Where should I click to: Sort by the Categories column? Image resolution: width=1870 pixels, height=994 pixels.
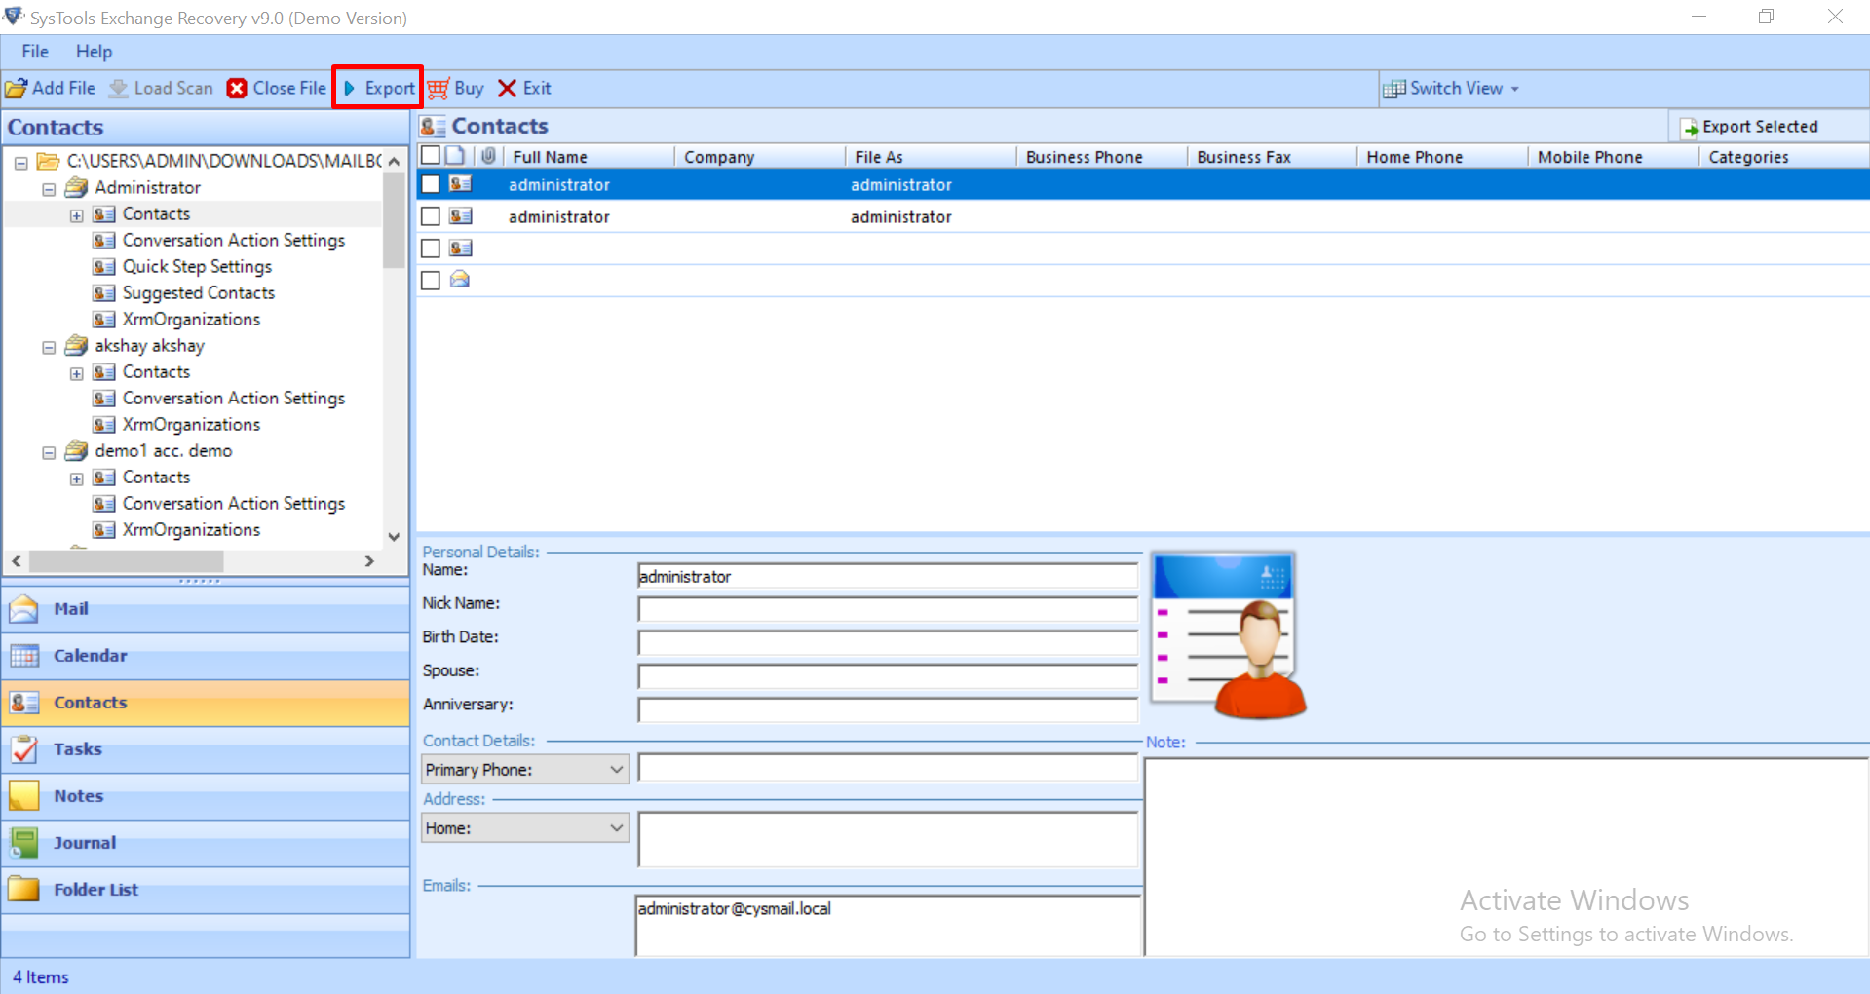click(x=1784, y=157)
